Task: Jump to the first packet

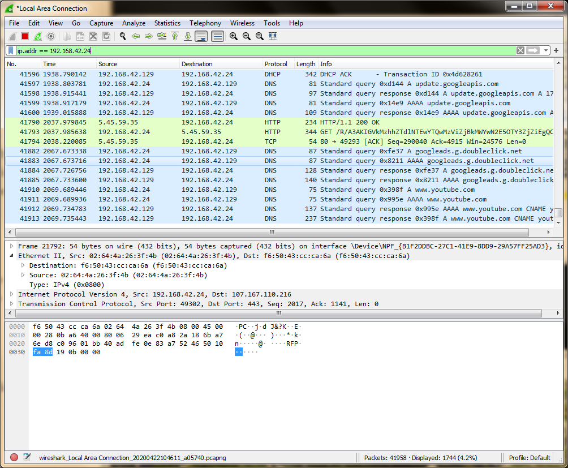Action: click(175, 36)
